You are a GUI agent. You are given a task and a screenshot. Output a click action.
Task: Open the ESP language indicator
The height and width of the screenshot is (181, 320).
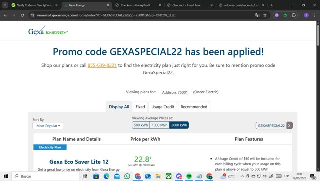(287, 176)
